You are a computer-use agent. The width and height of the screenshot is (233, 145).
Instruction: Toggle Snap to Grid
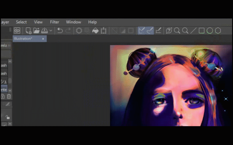click(158, 30)
